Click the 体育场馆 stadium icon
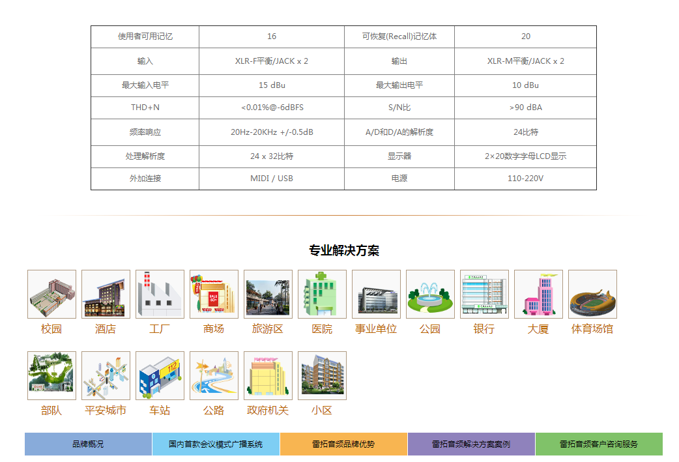 [592, 294]
